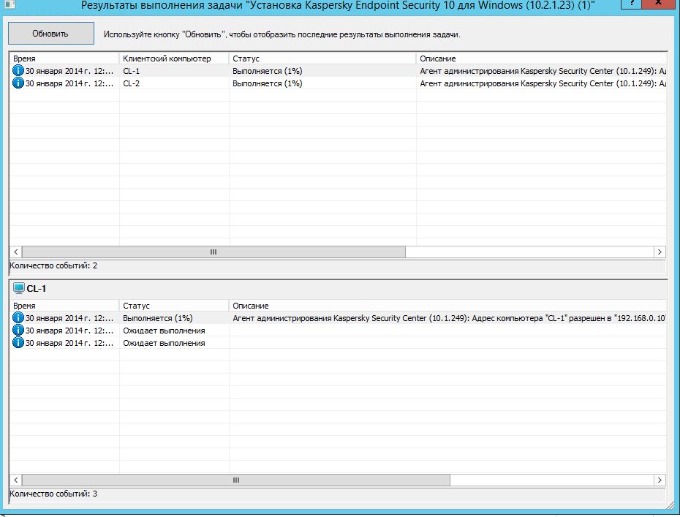Sort lower table by Время column header
The height and width of the screenshot is (517, 680).
pos(64,306)
